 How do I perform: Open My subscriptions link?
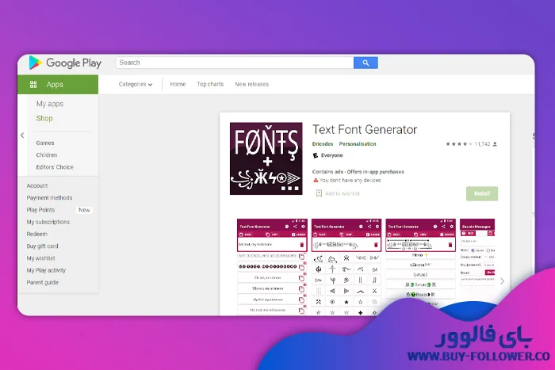pos(48,222)
